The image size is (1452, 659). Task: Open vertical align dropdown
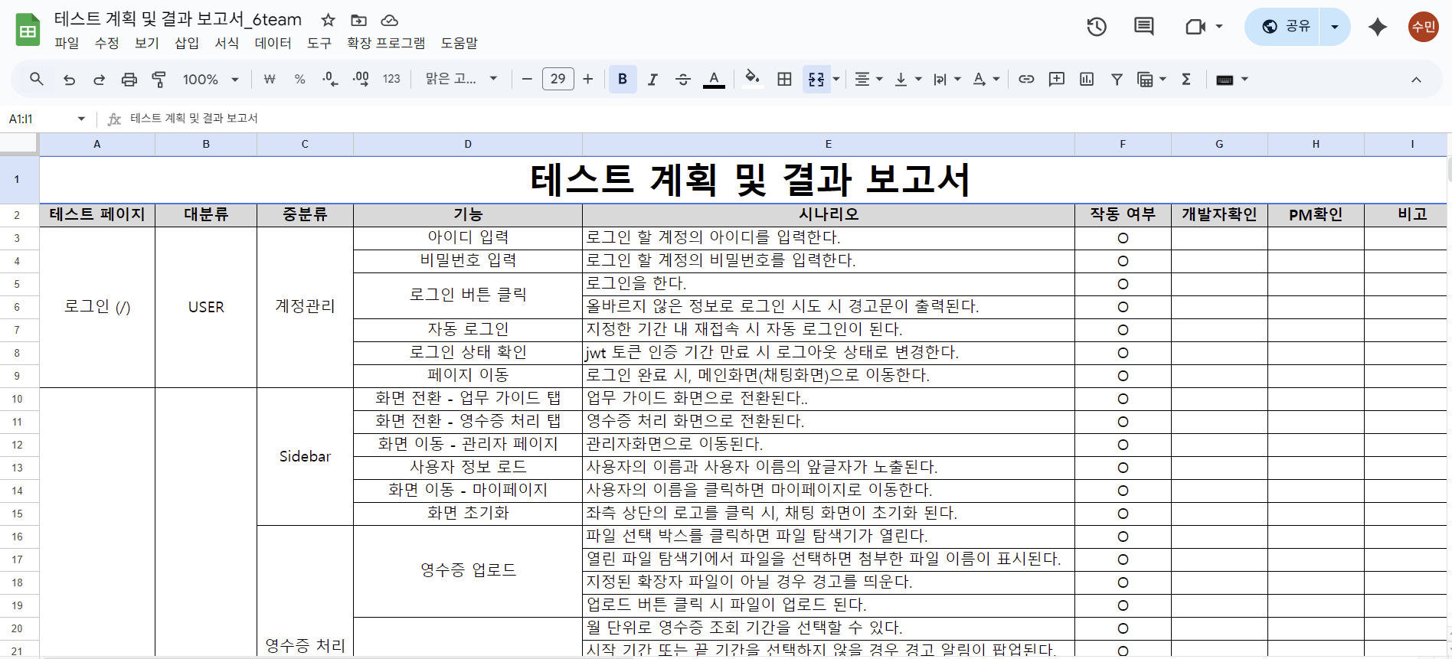pos(907,79)
